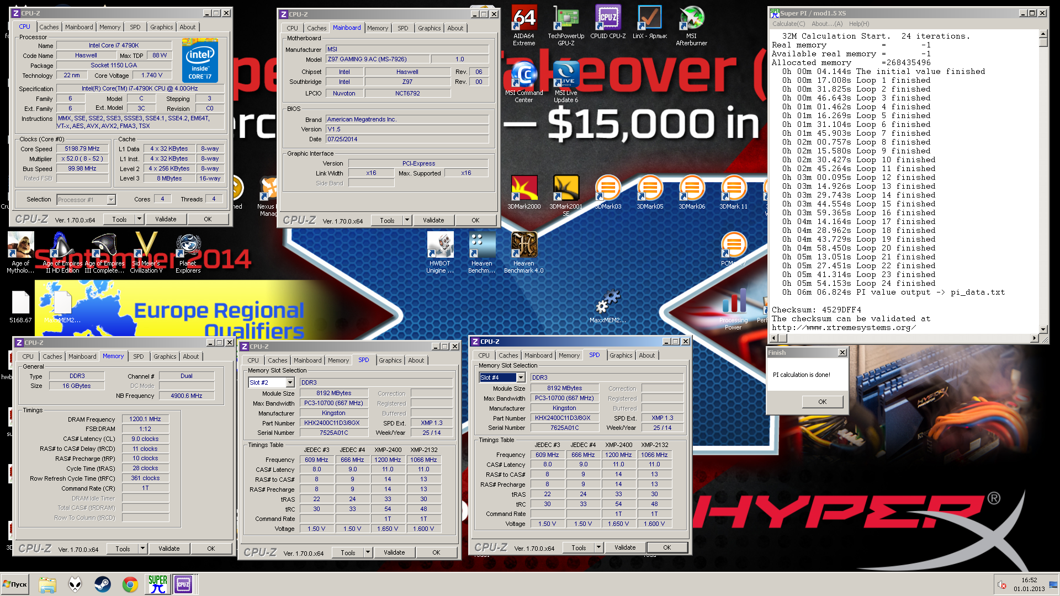This screenshot has width=1060, height=596.
Task: Launch MSI Afterburner desktop icon
Action: pyautogui.click(x=692, y=25)
